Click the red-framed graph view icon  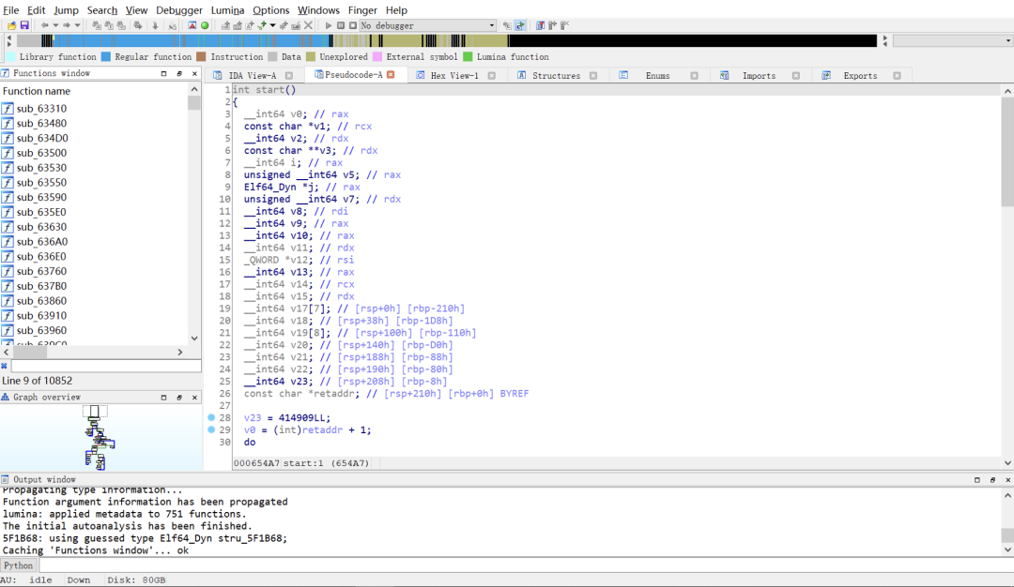(192, 25)
